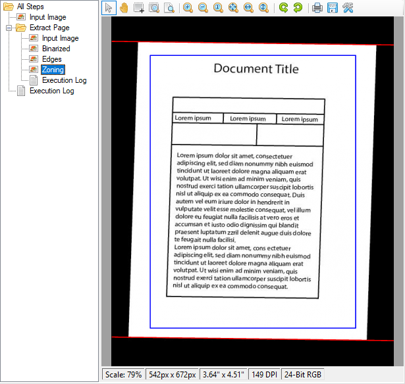Print the image

click(x=317, y=8)
